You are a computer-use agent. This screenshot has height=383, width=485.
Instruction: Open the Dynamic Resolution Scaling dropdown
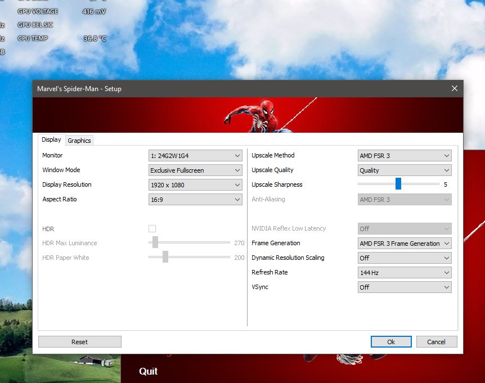pos(405,258)
